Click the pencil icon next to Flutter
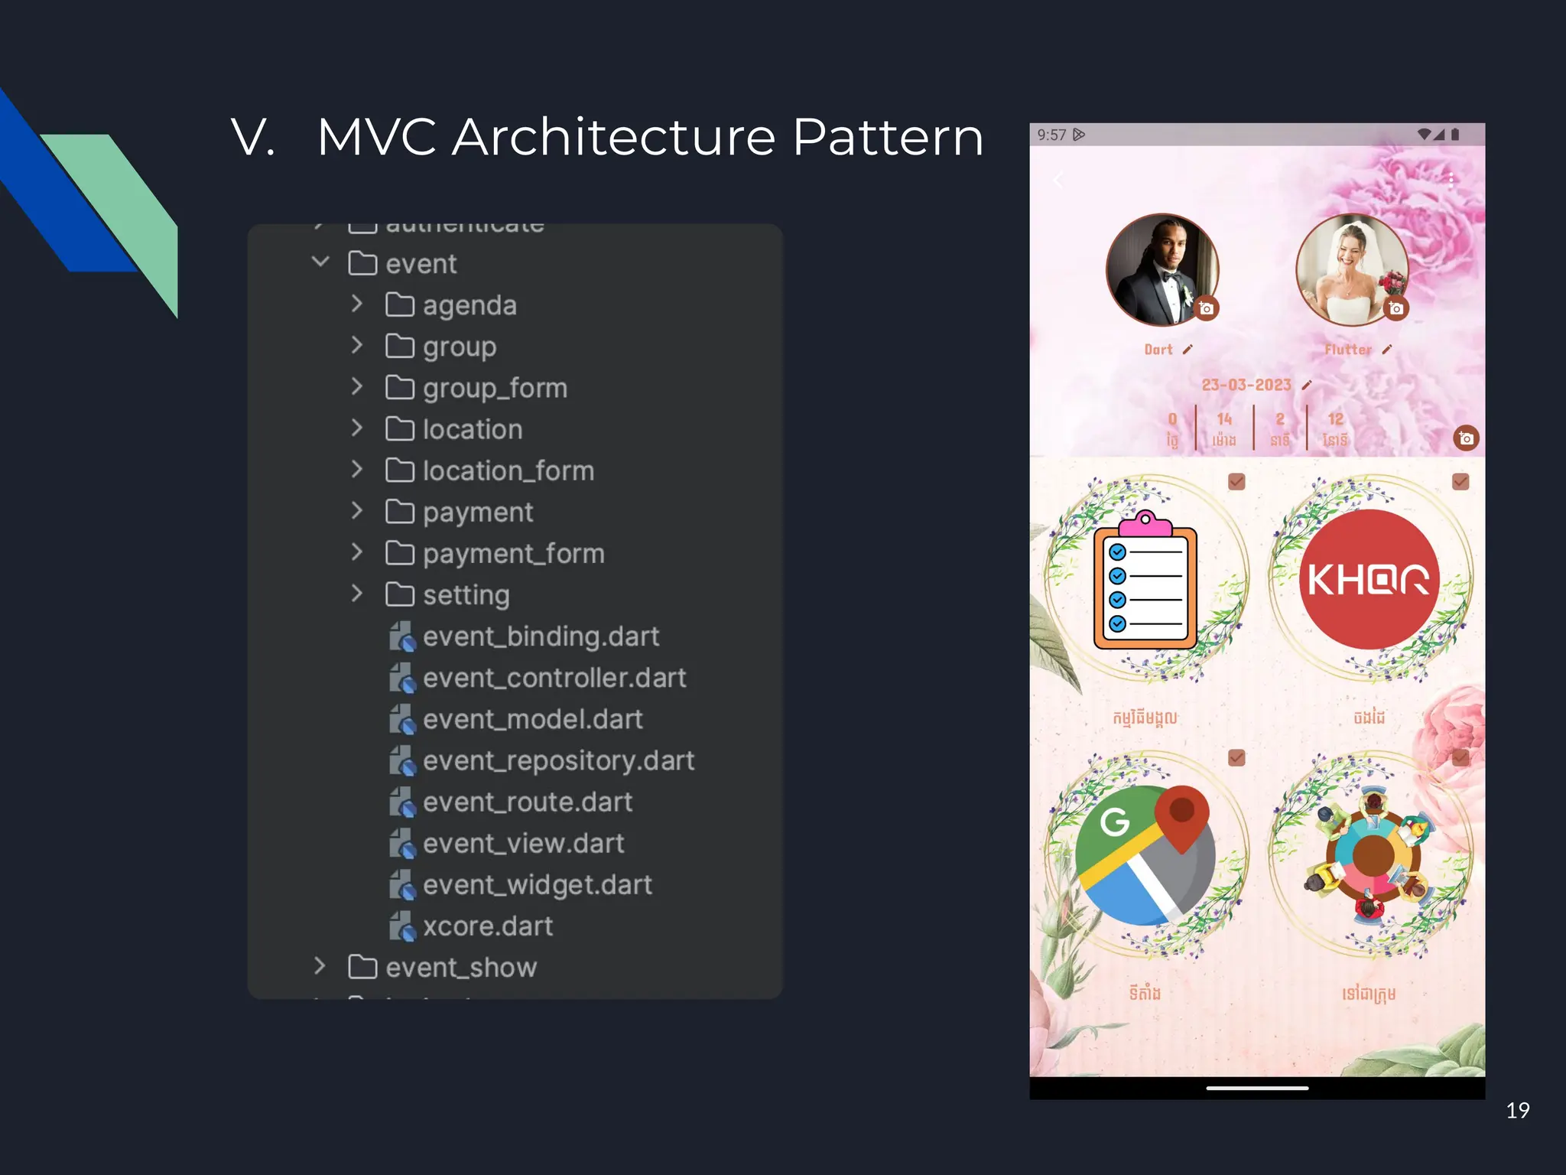Image resolution: width=1566 pixels, height=1175 pixels. (1387, 350)
